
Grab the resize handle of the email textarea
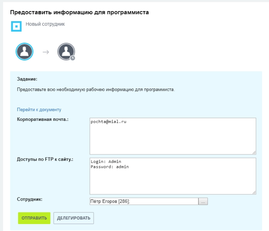(x=254, y=152)
